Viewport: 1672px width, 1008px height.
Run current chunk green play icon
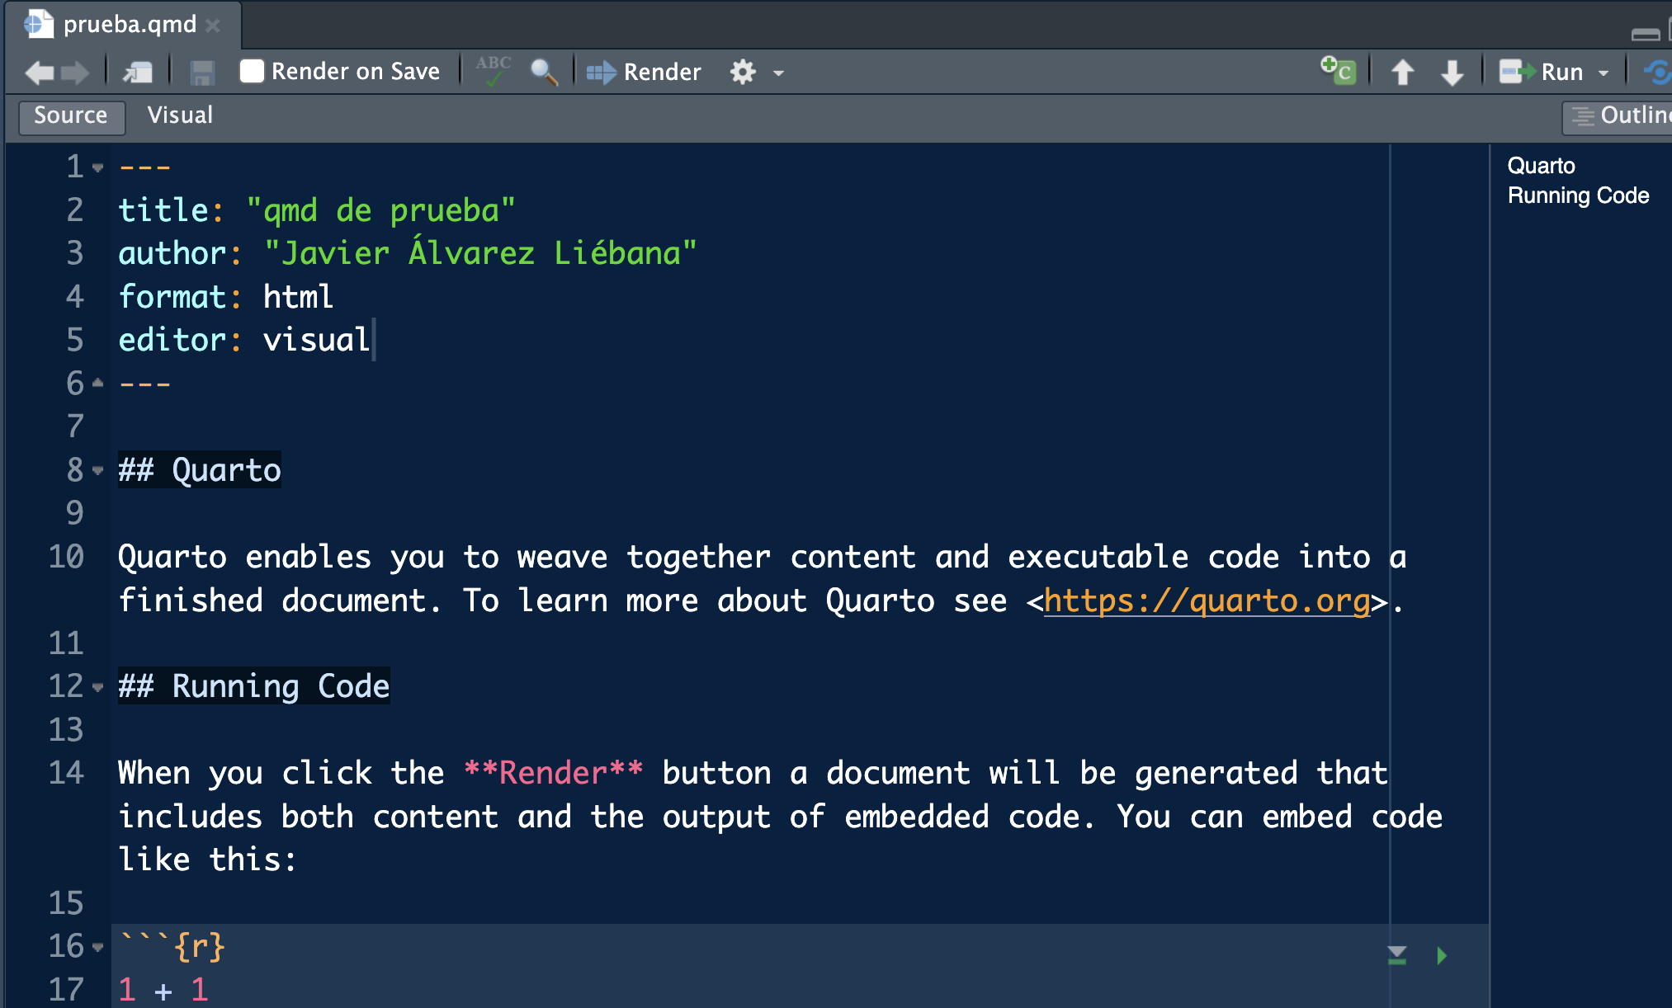(1442, 955)
